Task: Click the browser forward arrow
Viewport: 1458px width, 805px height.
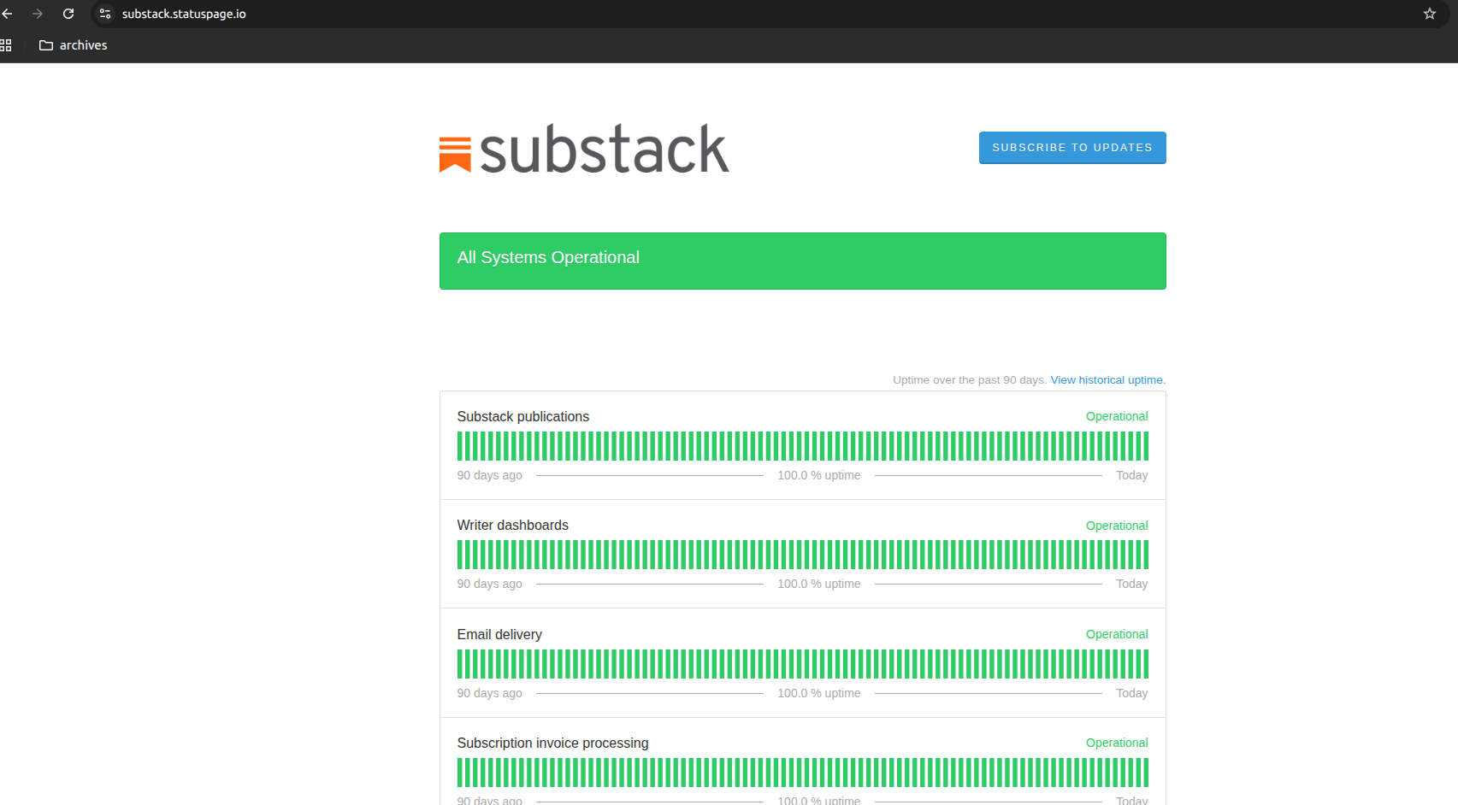Action: coord(38,14)
